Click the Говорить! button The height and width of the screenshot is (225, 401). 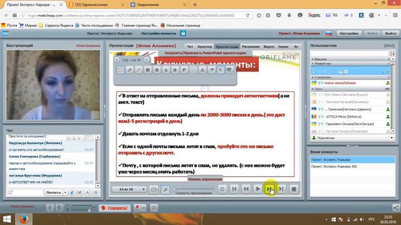[115, 208]
